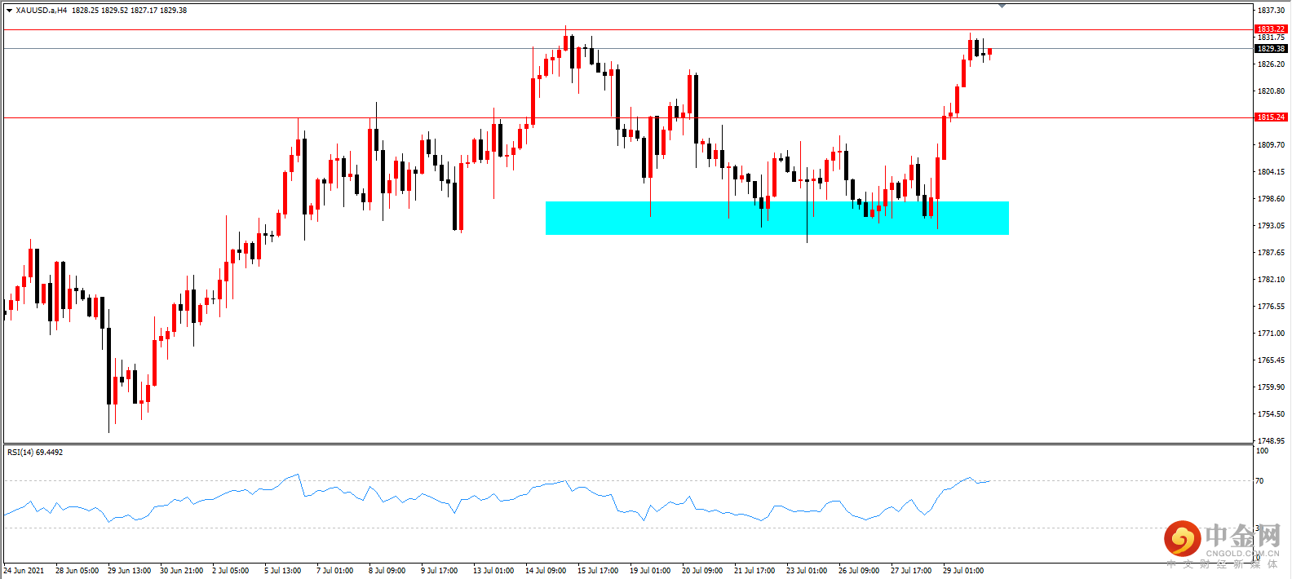Click the RSI scale value 100
This screenshot has width=1292, height=579.
point(1262,451)
